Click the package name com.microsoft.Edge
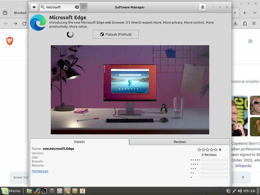260x195 pixels. click(x=58, y=149)
